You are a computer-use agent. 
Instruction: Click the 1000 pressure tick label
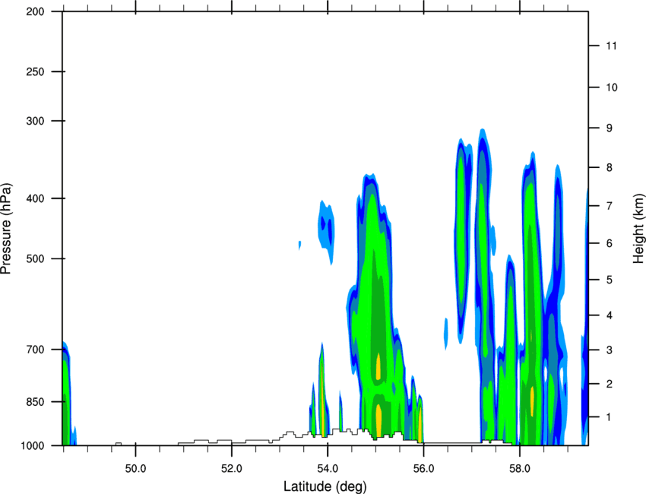pyautogui.click(x=33, y=445)
